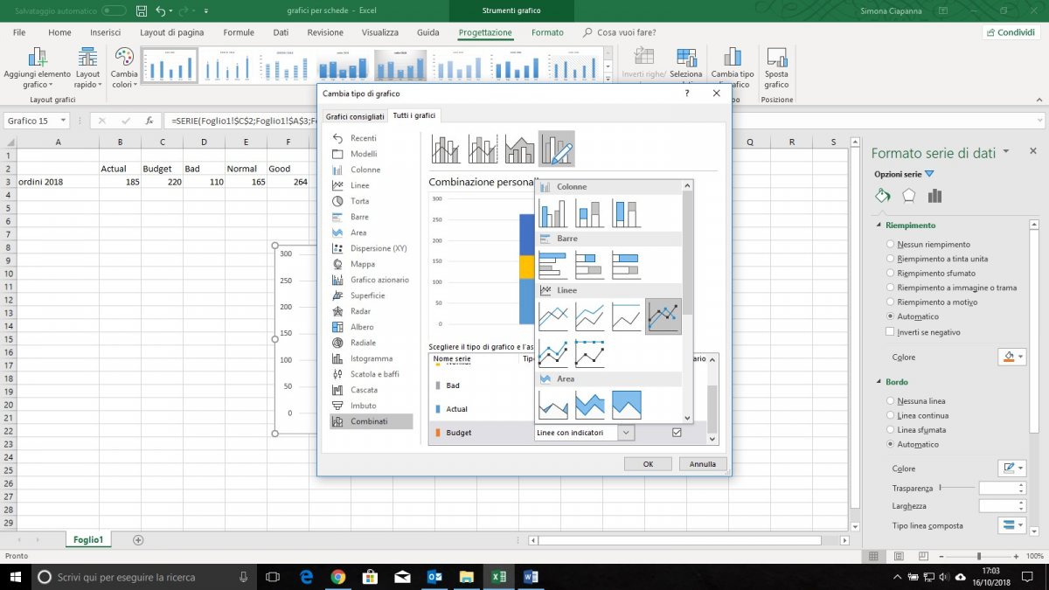Open Word from the taskbar
The width and height of the screenshot is (1049, 590).
531,577
